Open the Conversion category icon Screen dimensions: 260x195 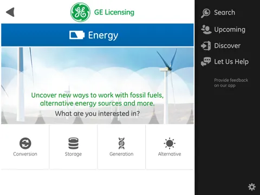(x=25, y=144)
